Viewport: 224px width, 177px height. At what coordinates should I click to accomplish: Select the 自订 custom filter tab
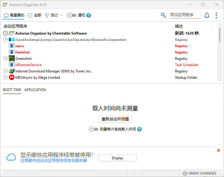pyautogui.click(x=52, y=15)
